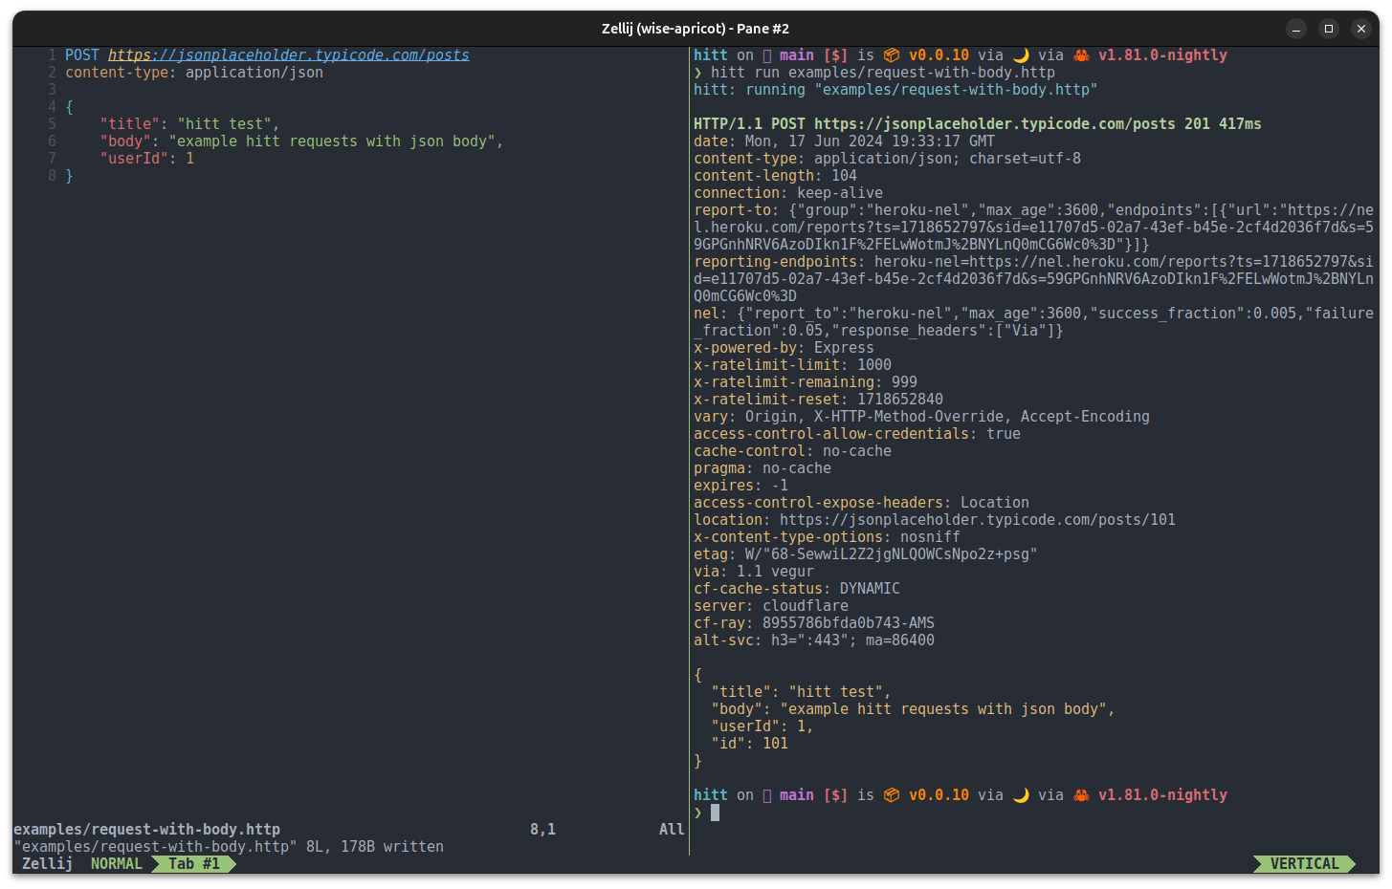Click the "userId": 1, line in response body

[762, 726]
